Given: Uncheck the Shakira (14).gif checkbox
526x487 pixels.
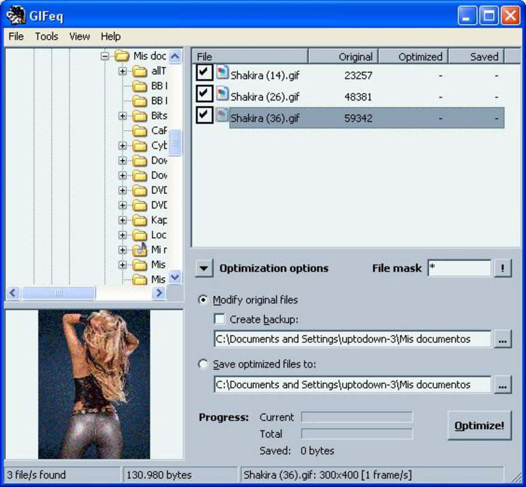Looking at the screenshot, I should pyautogui.click(x=204, y=72).
